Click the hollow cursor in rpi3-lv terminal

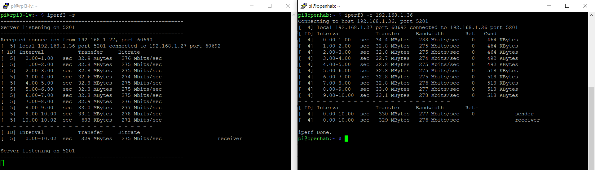point(2,163)
